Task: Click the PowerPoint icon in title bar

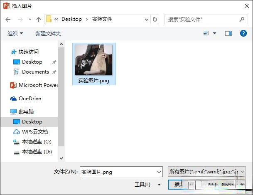Action: pos(7,6)
